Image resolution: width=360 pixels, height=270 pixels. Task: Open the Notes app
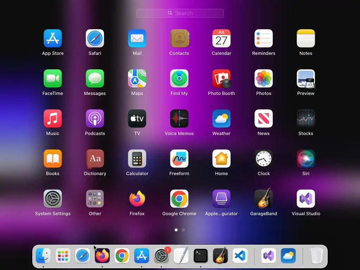coord(306,38)
